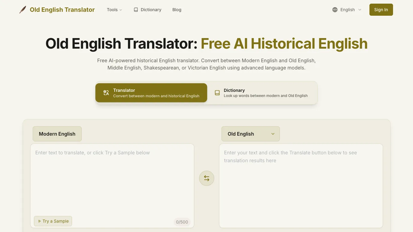This screenshot has width=413, height=232.
Task: Click the heading 'Free AI Historical English'
Action: coord(284,43)
